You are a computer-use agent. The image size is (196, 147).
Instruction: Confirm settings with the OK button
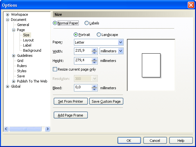point(129,141)
